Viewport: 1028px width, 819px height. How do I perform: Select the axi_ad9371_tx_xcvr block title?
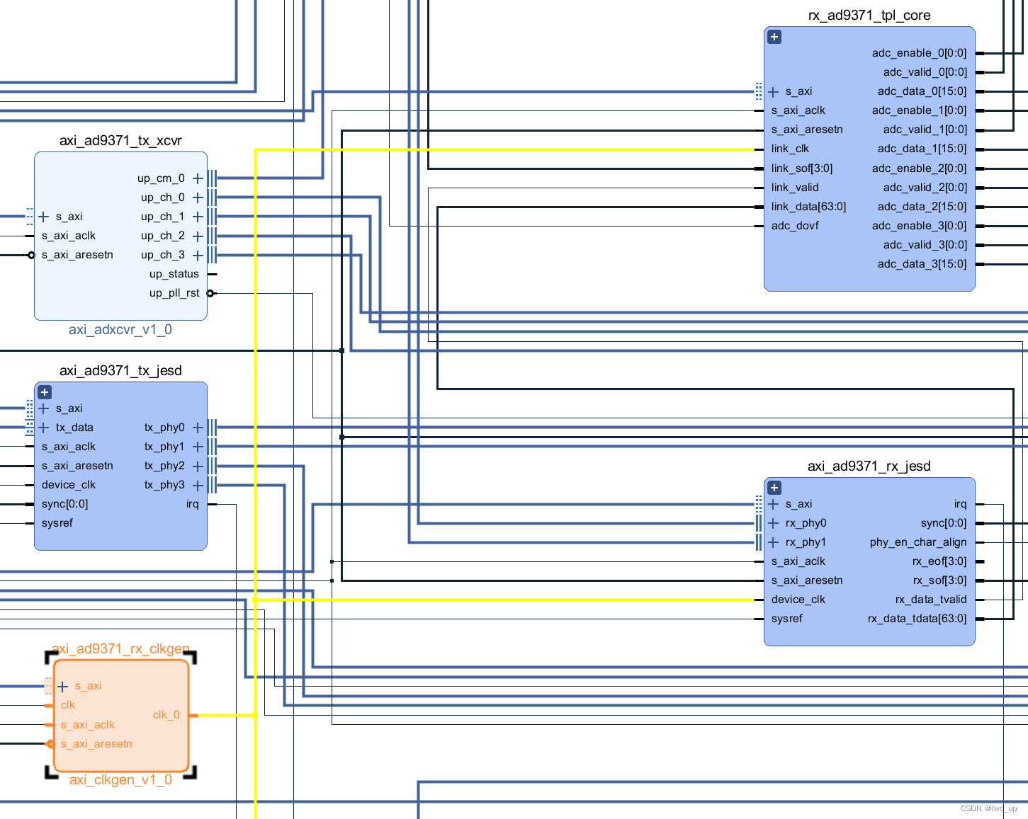pos(120,140)
